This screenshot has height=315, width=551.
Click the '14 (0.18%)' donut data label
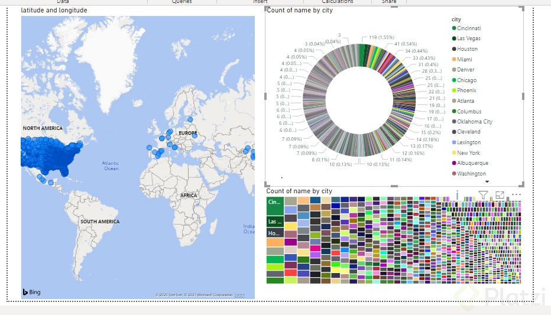pyautogui.click(x=427, y=139)
